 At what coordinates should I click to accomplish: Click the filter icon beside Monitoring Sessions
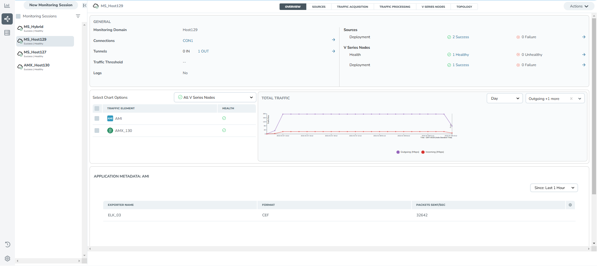[78, 16]
